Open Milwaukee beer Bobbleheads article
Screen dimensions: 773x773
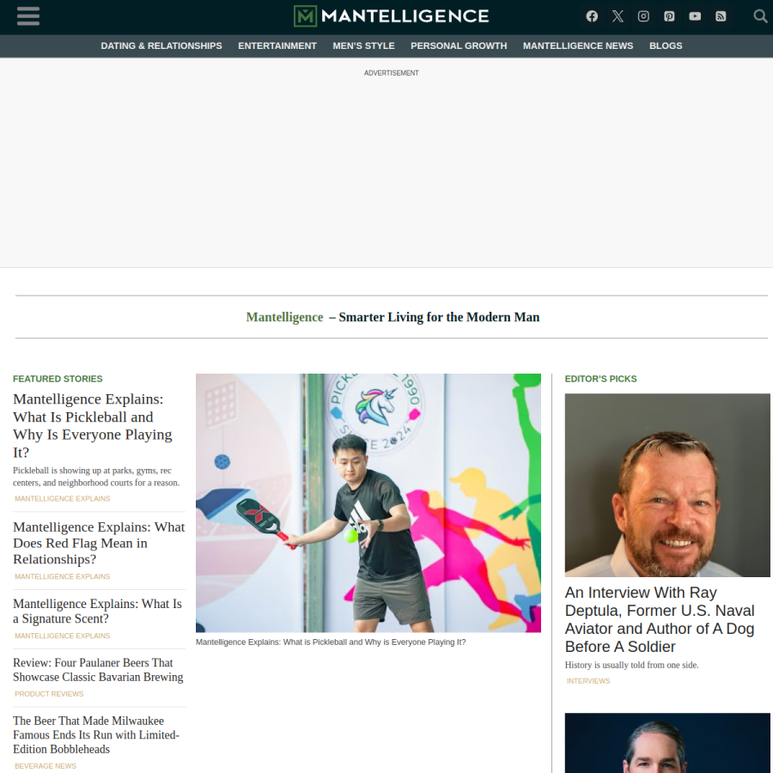(x=96, y=734)
